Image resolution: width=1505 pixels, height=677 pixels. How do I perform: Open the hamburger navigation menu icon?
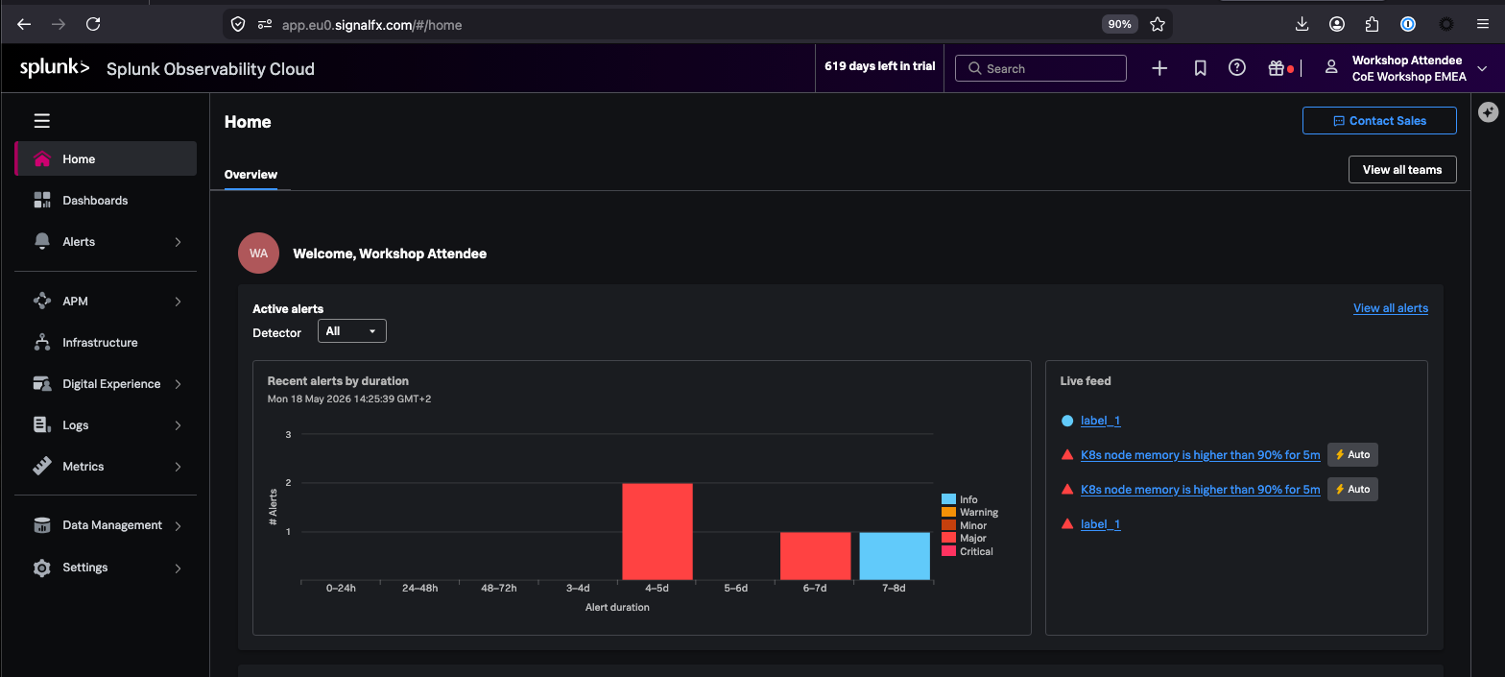tap(41, 121)
